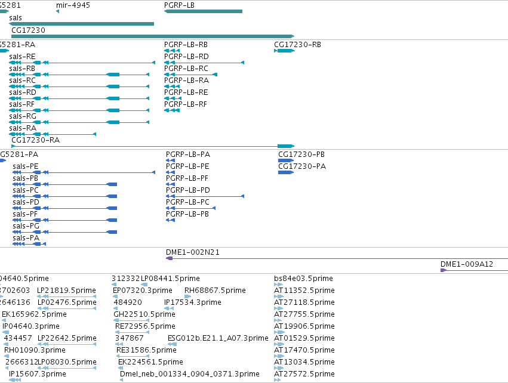Click the AT27755.5prime EST label
This screenshot has width=508, height=383.
(x=304, y=314)
